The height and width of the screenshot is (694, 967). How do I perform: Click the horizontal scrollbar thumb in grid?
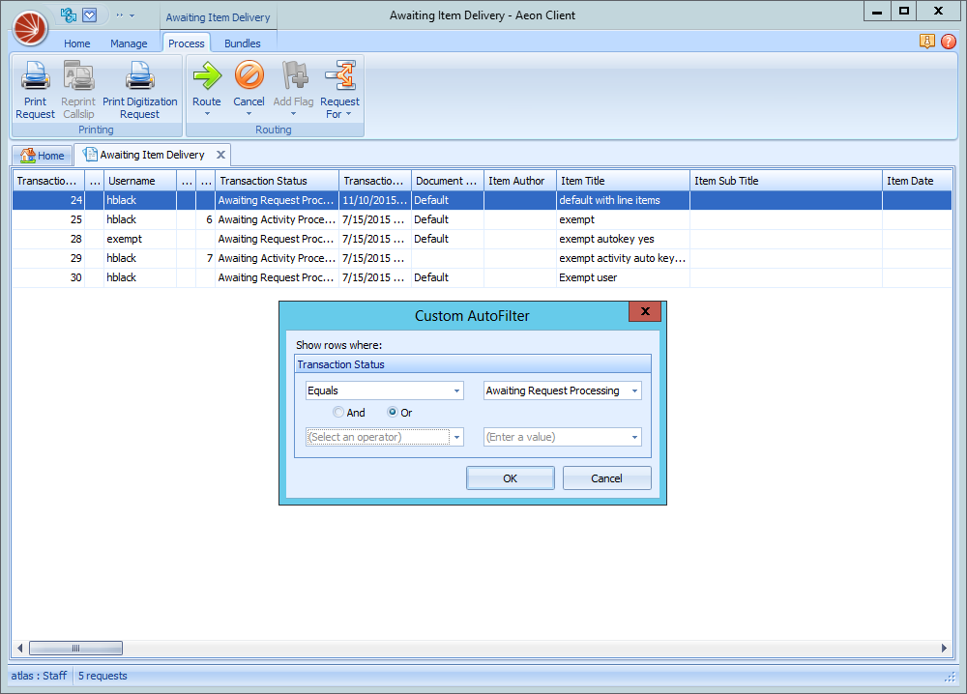pos(75,649)
